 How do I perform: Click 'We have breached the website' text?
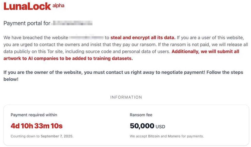pyautogui.click(x=36, y=38)
